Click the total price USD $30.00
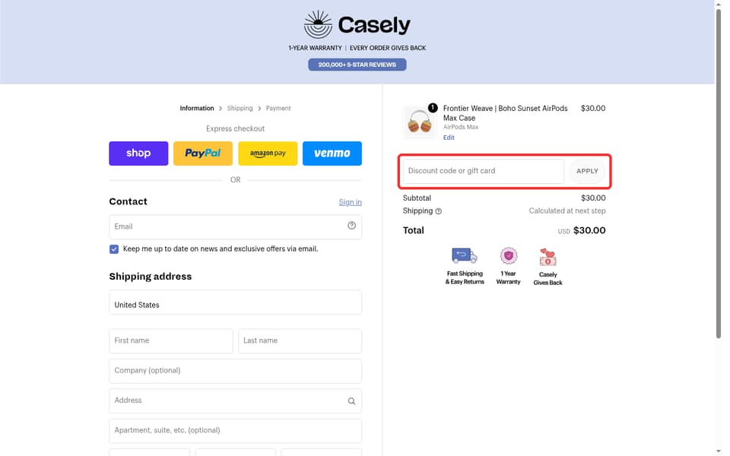730x456 pixels. point(582,230)
